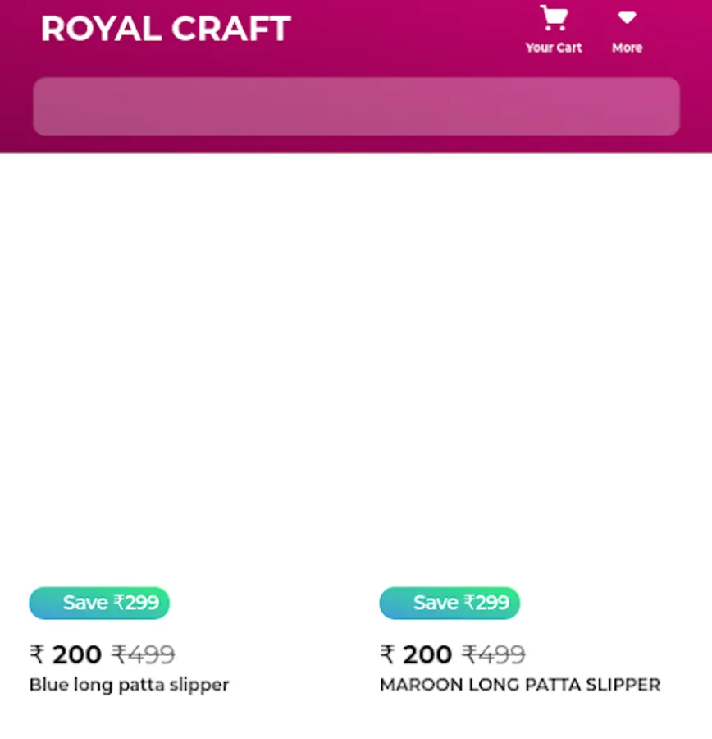The width and height of the screenshot is (712, 739).
Task: Open the shopping cart icon
Action: (554, 18)
